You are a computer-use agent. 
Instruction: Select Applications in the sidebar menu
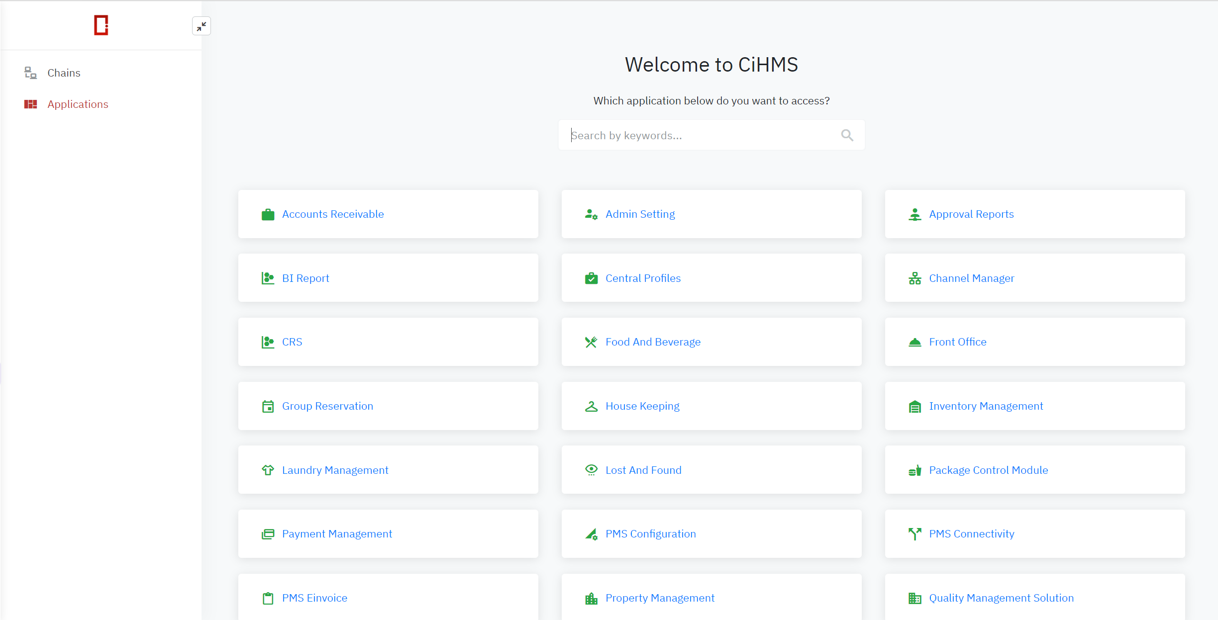(78, 104)
